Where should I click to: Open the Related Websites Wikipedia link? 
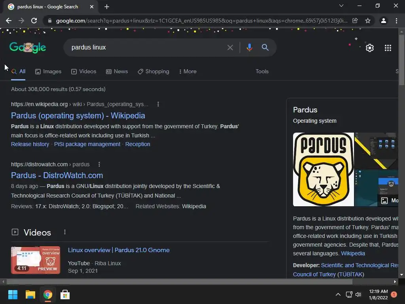[x=194, y=206]
